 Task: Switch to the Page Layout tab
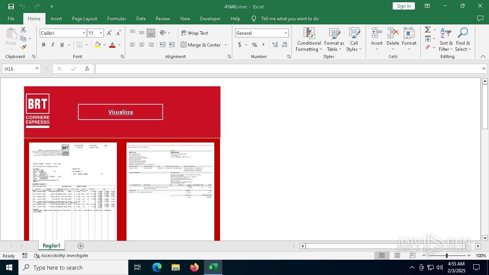point(84,19)
